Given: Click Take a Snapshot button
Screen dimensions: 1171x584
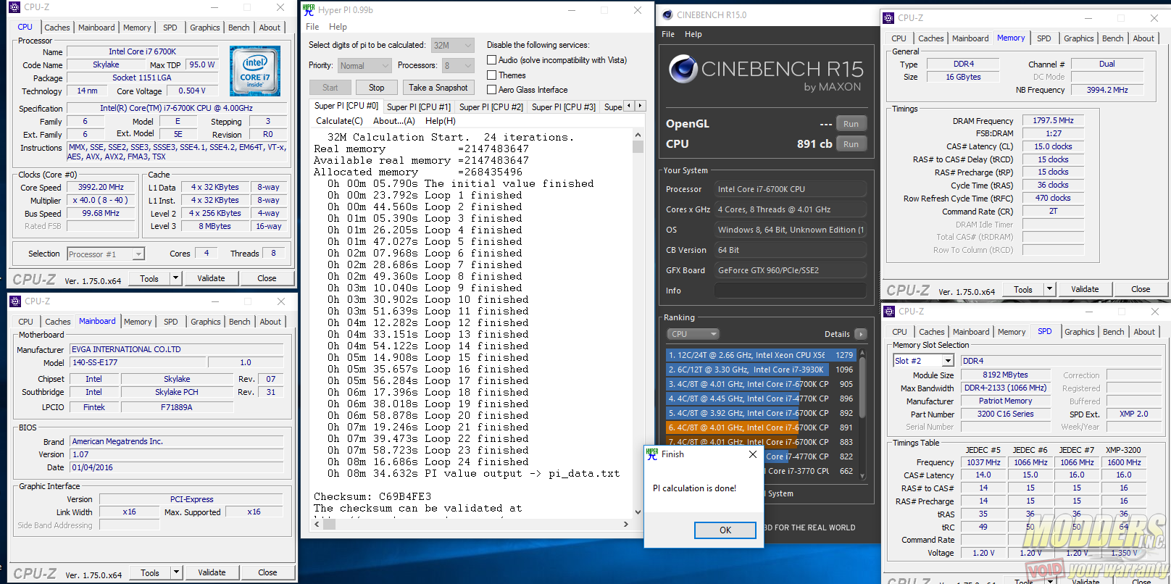Looking at the screenshot, I should (438, 88).
